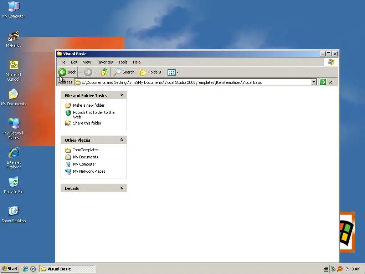Open My Computer from Other Places
The height and width of the screenshot is (274, 365).
[x=84, y=164]
